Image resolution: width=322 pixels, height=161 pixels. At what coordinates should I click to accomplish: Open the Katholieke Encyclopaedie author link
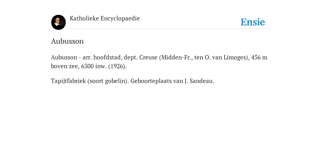[105, 19]
